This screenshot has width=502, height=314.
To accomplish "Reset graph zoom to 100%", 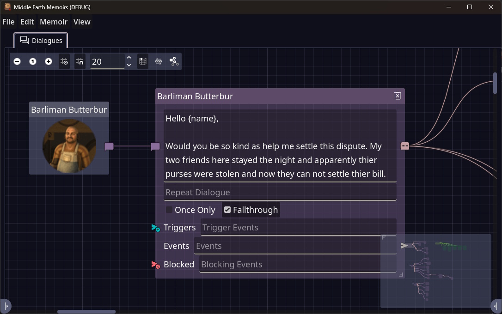I will tap(33, 61).
